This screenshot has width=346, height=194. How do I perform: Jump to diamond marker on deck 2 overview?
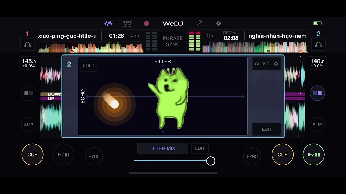(268, 51)
